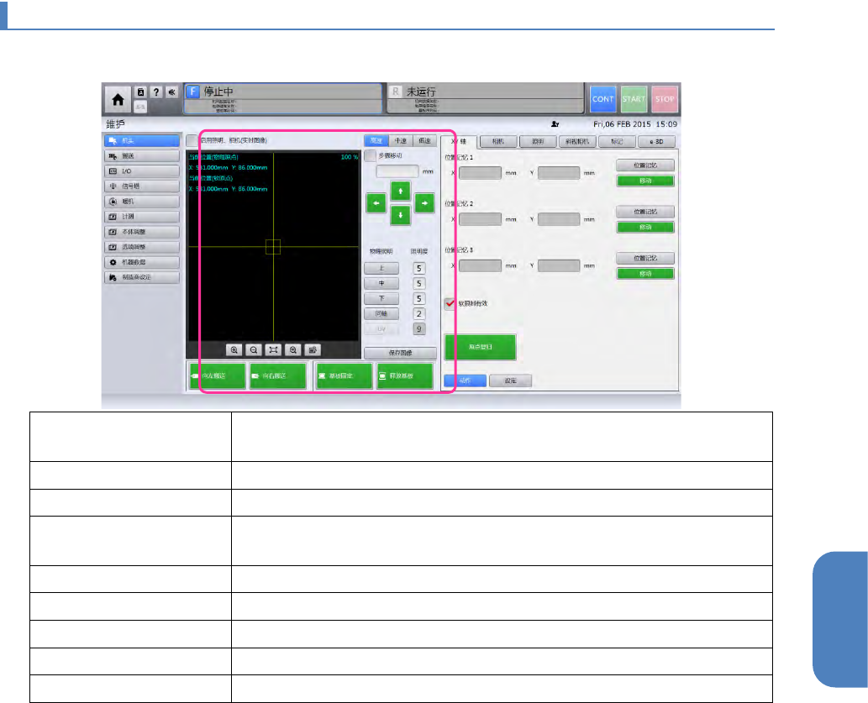Uncheck the 软限制有效 checkbox

[x=450, y=303]
